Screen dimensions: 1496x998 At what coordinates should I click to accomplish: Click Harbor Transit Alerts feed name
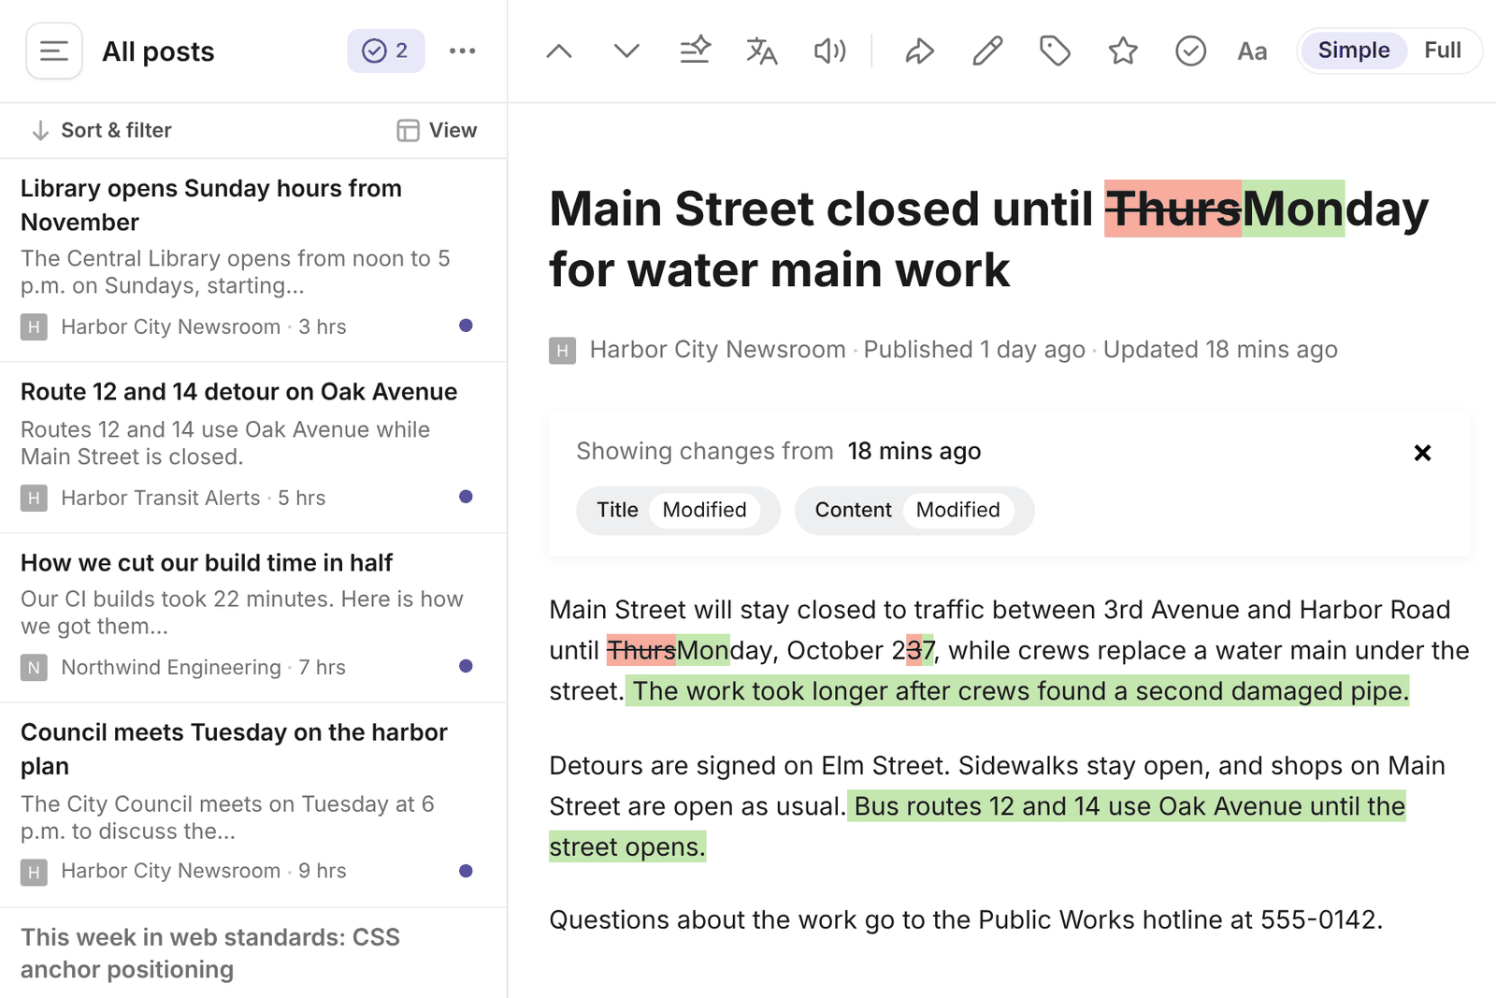[x=161, y=498]
